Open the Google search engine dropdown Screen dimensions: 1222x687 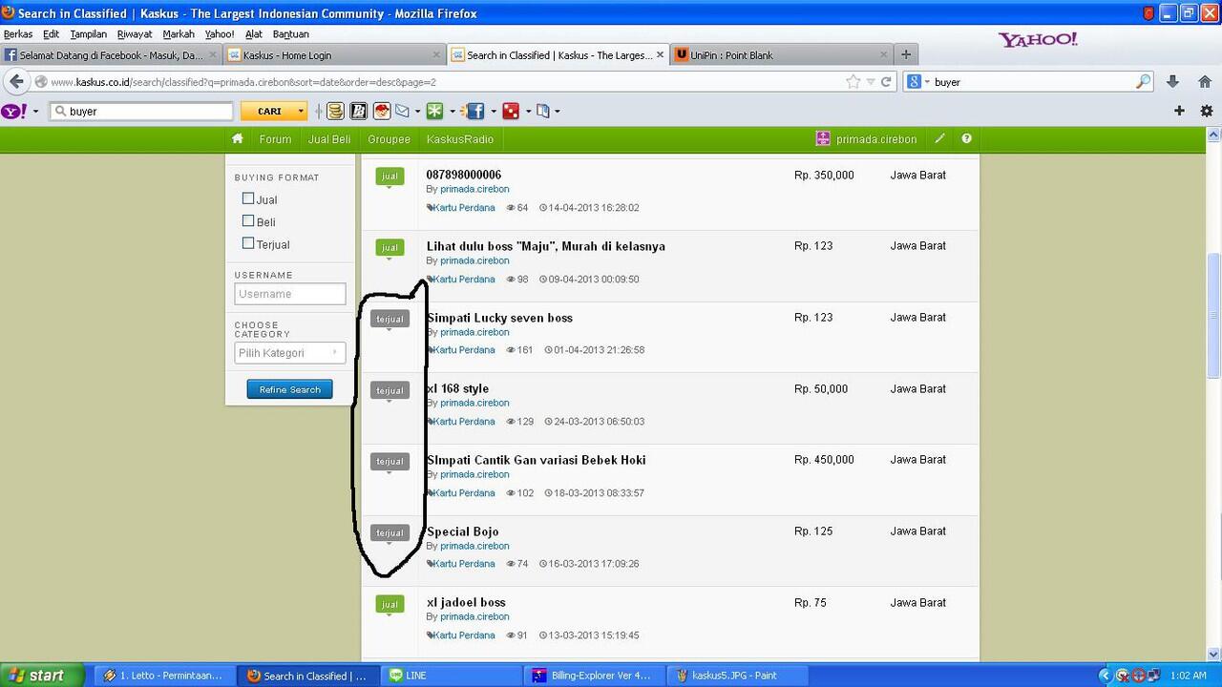click(x=925, y=82)
